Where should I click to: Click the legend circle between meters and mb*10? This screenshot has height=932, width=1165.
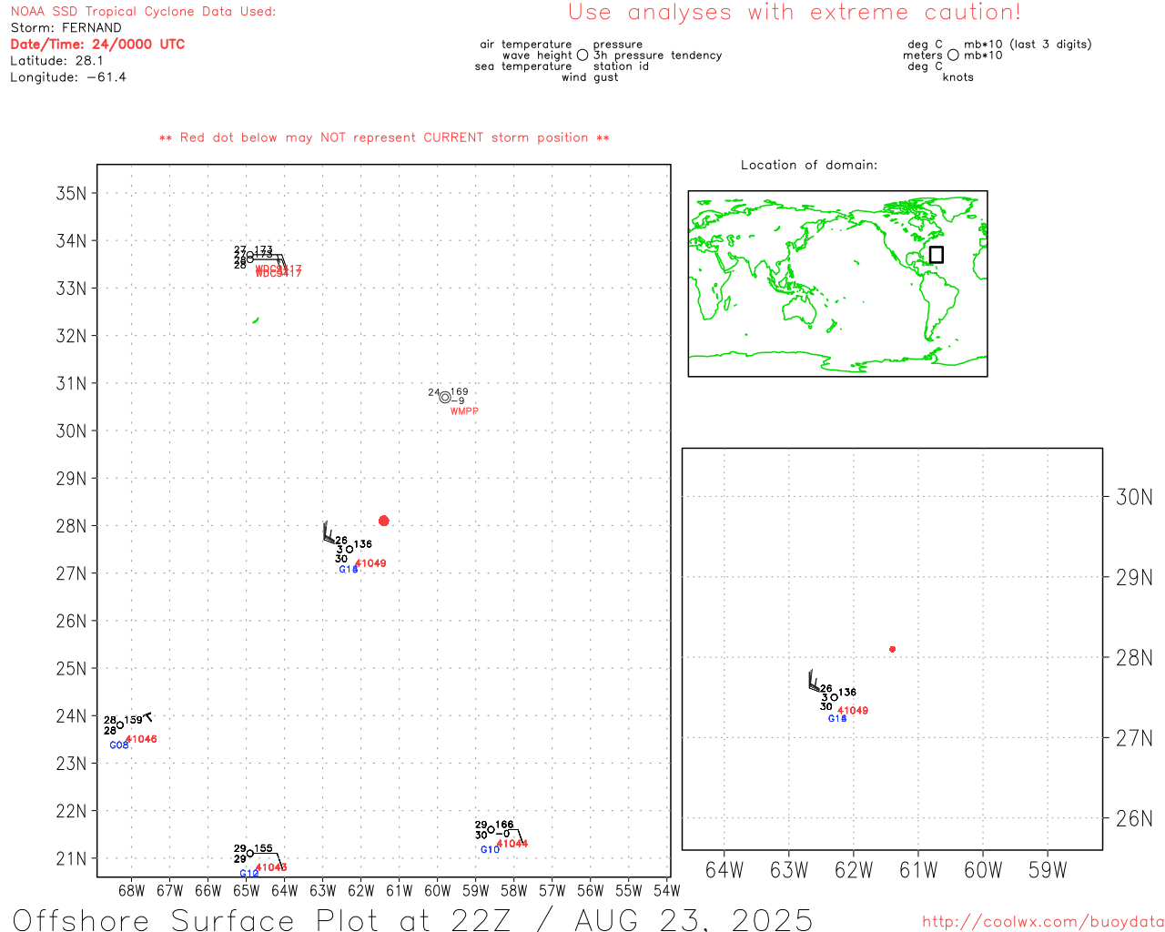953,56
